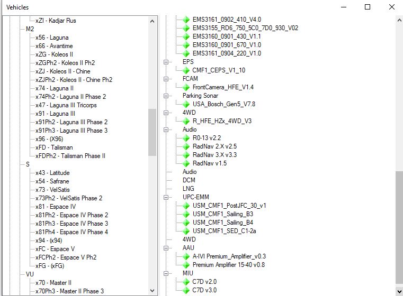Collapse the EPS node
Viewport: 403px width, 296px height.
click(x=166, y=62)
